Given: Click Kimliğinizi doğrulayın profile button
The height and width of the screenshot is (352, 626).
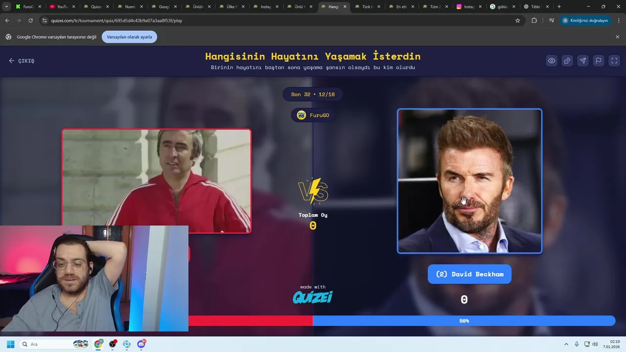Looking at the screenshot, I should (585, 21).
